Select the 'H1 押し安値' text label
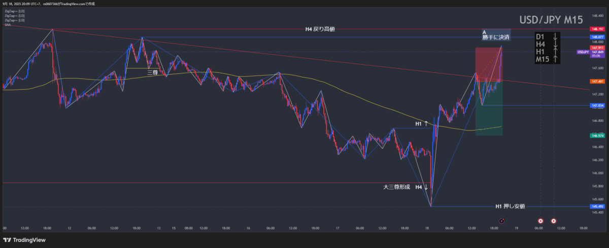This screenshot has height=248, width=609. [510, 206]
